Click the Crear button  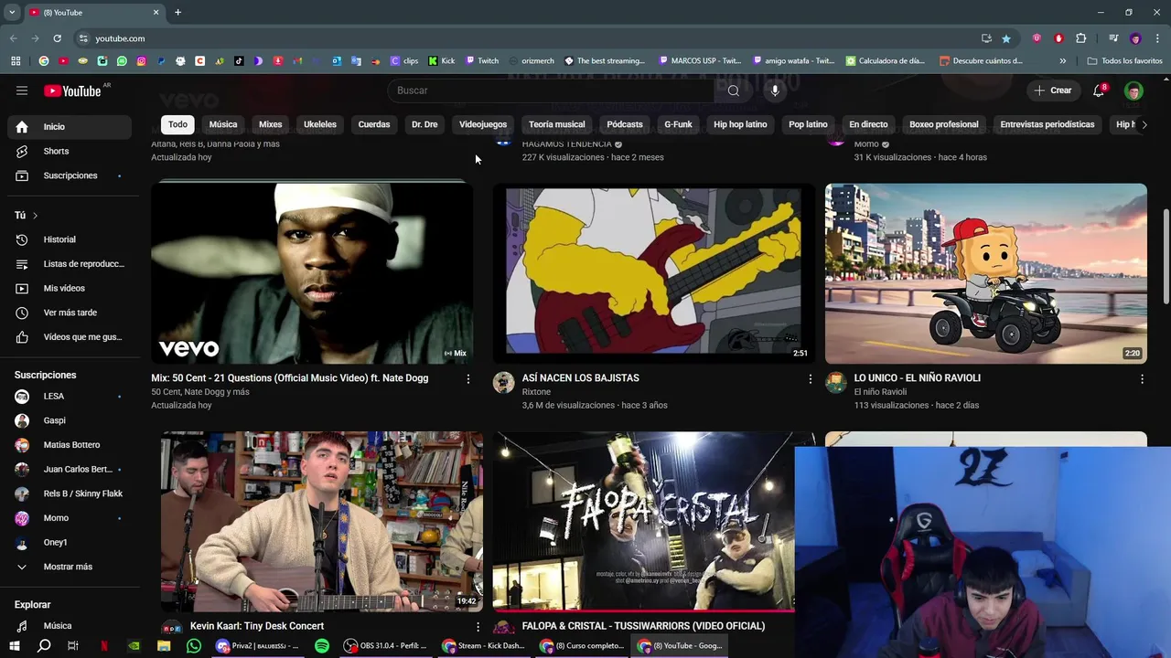(1053, 90)
